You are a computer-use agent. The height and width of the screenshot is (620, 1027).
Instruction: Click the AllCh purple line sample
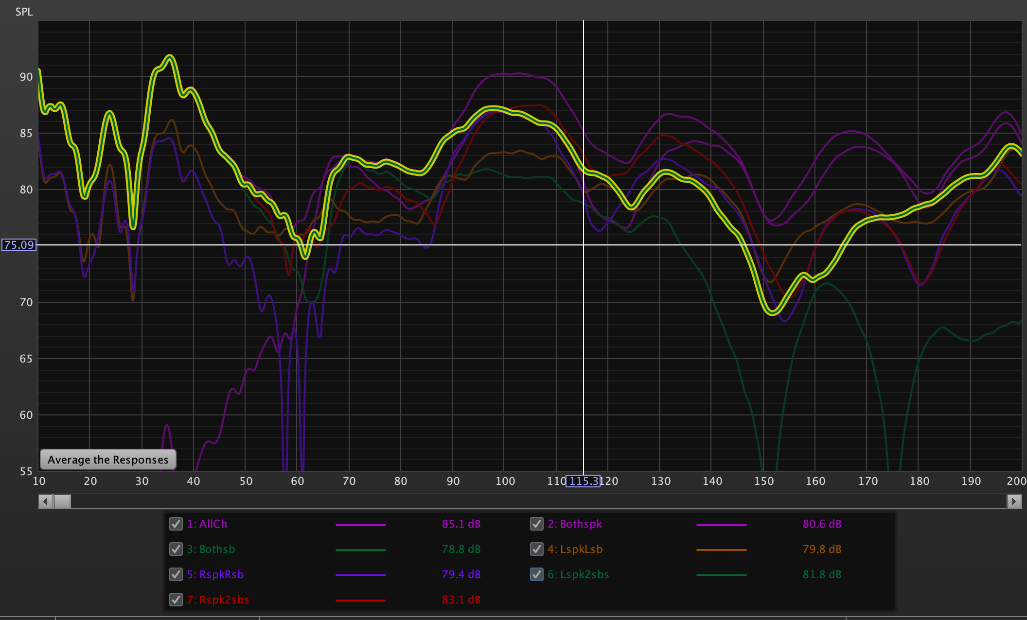point(361,525)
